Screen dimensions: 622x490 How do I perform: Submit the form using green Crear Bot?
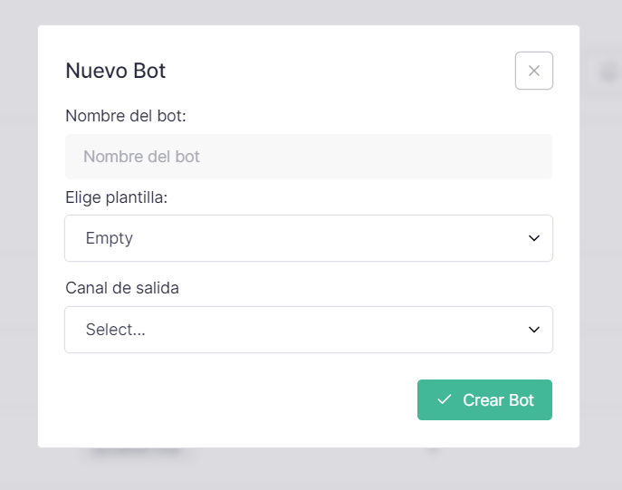pos(484,400)
